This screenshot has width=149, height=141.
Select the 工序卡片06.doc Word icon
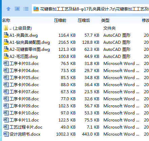click(6, 84)
